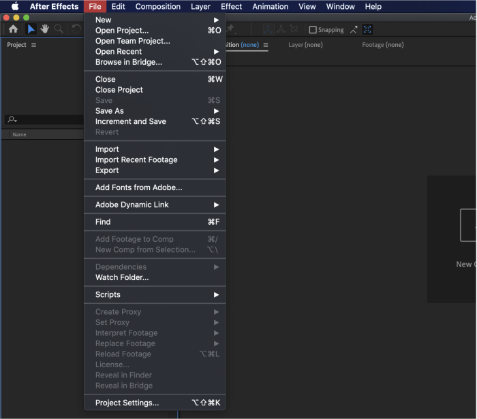Choose Open Team Project
Image resolution: width=477 pixels, height=419 pixels.
(x=155, y=41)
